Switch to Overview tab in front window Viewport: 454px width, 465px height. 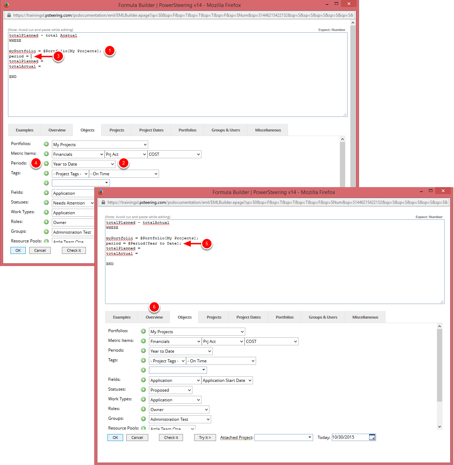[x=154, y=317]
